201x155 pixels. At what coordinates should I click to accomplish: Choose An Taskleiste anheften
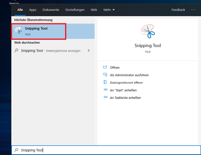pos(125,98)
